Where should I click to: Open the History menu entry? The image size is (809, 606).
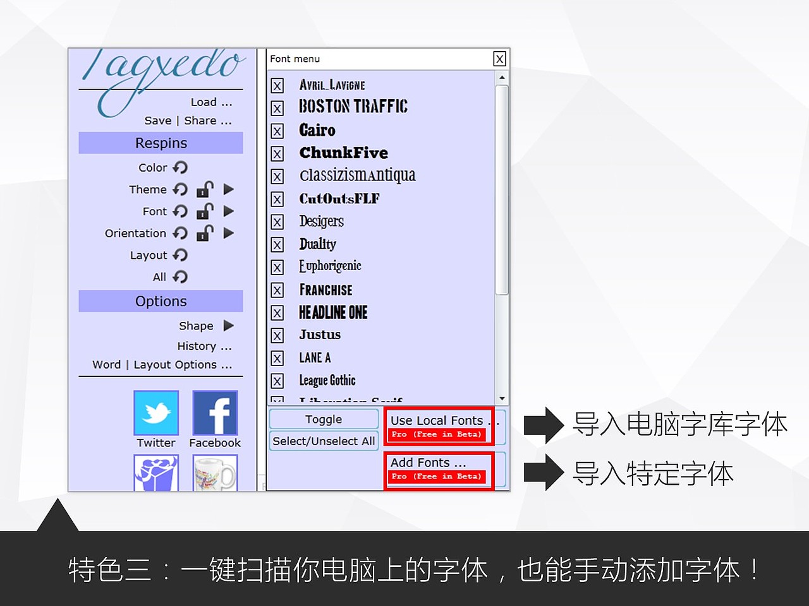[x=204, y=346]
